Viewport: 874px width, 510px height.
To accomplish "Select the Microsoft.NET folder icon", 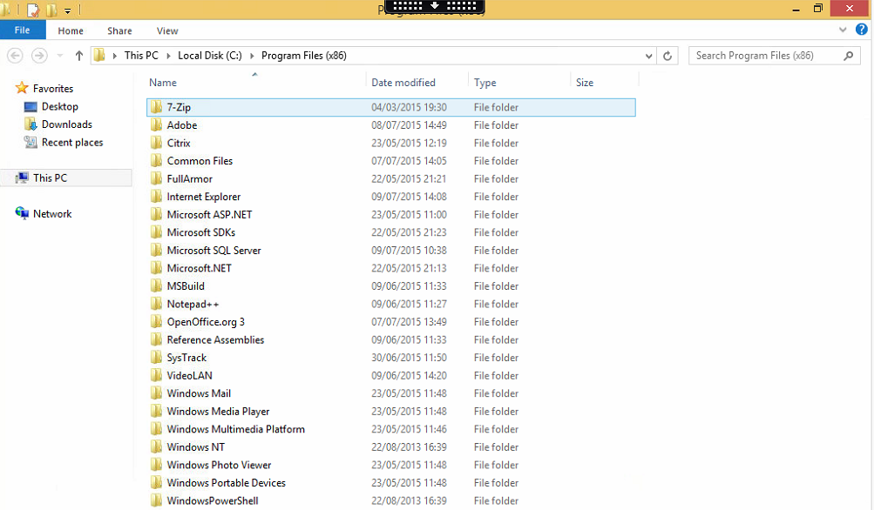I will pos(157,268).
